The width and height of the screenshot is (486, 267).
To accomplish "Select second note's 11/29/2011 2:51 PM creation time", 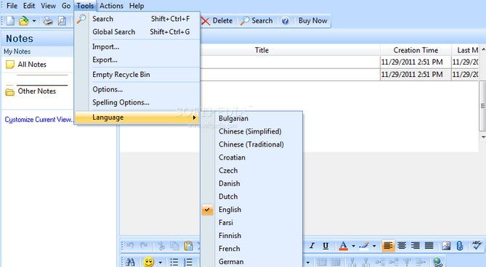I will [412, 75].
